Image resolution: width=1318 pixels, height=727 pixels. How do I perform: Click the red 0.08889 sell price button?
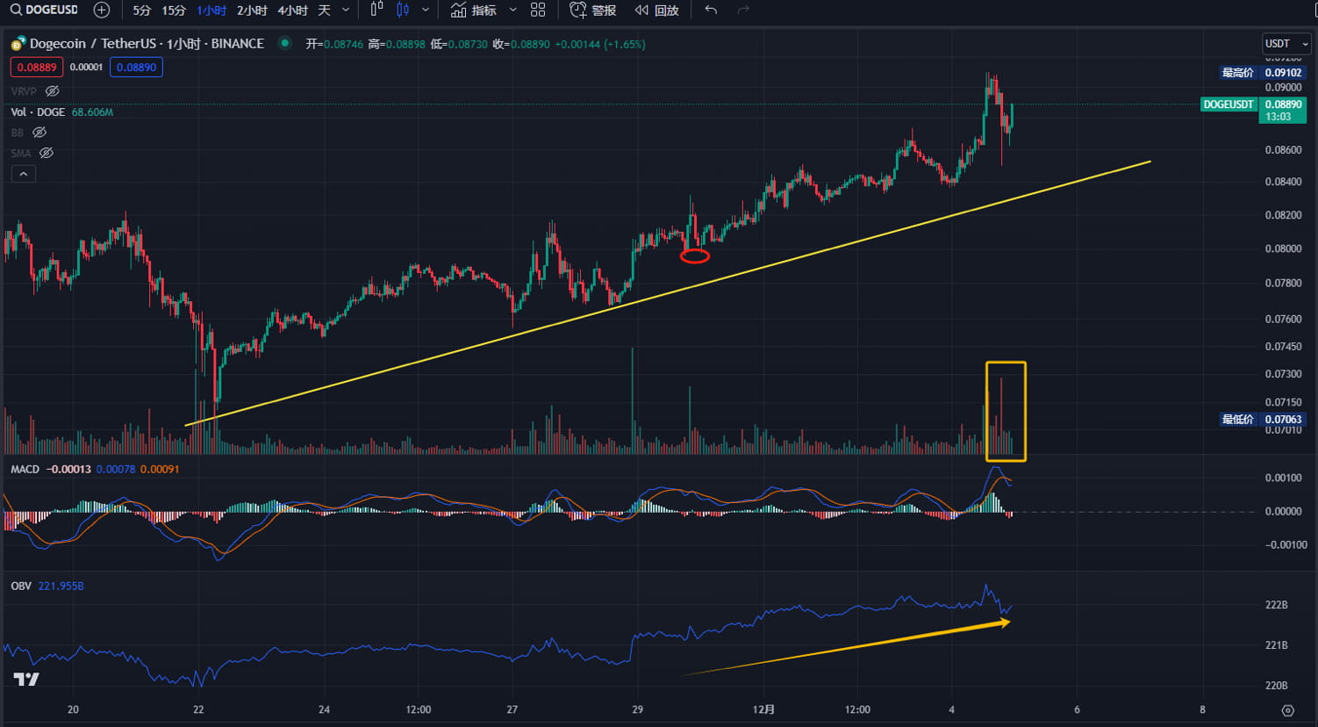(x=37, y=68)
